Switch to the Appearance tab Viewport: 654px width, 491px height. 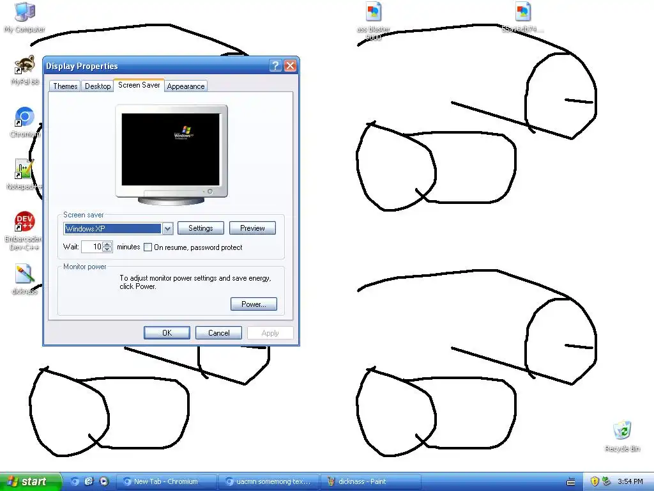(186, 86)
